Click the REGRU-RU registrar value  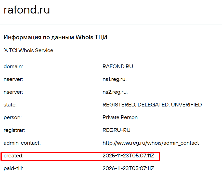116,130
